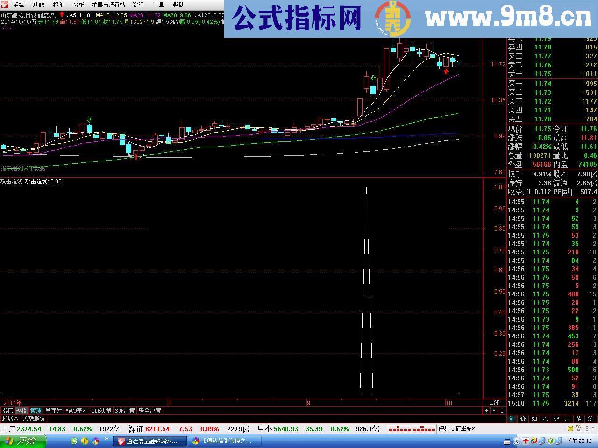Click the red up-arrow beside the stock title
This screenshot has width=598, height=448.
pyautogui.click(x=62, y=14)
